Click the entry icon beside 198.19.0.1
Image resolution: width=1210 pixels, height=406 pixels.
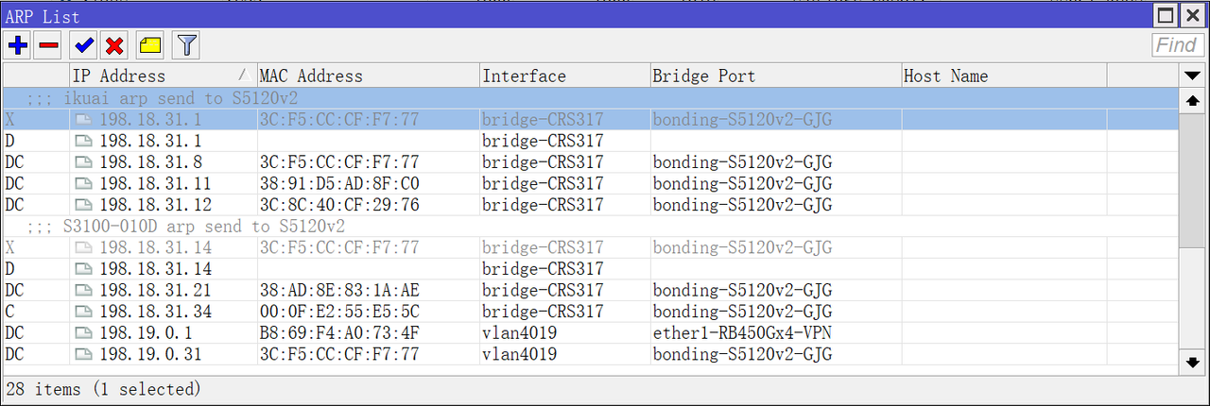(x=84, y=333)
